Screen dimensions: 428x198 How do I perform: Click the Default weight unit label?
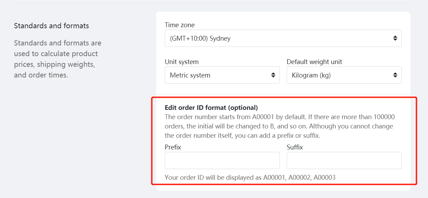click(314, 62)
